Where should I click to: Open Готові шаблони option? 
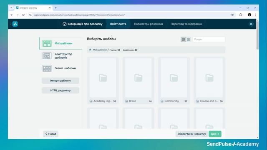(61, 68)
